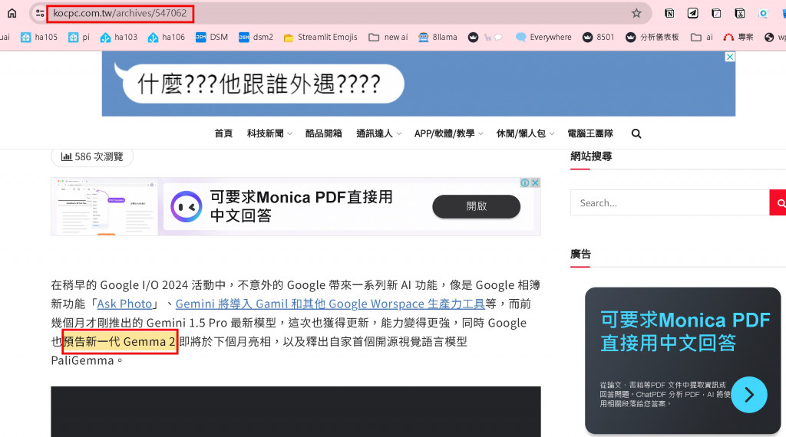This screenshot has width=786, height=437.
Task: Expand the APP/軟體/教學 menu
Action: click(x=448, y=133)
